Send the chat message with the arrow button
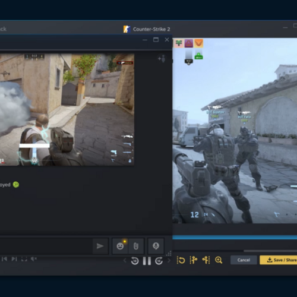This screenshot has width=297, height=297. pos(100,246)
